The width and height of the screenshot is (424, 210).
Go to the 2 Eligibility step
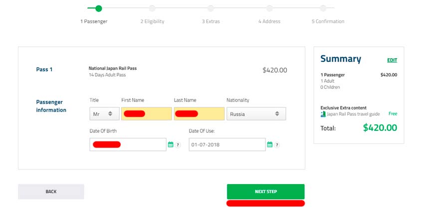coord(152,8)
